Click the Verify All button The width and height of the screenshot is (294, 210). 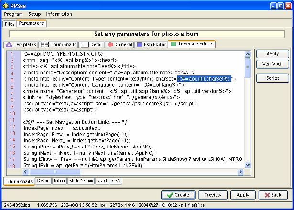coord(272,64)
